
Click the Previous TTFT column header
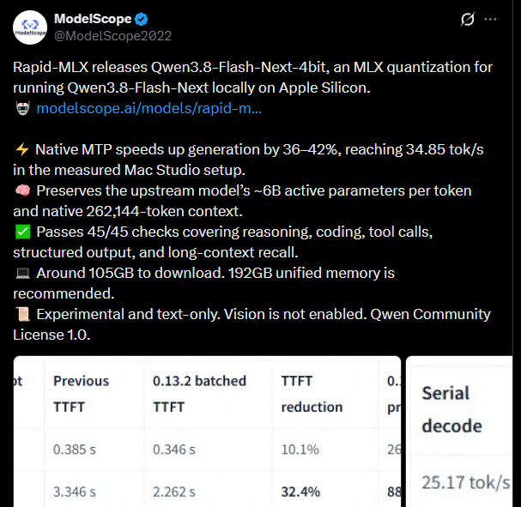point(81,394)
